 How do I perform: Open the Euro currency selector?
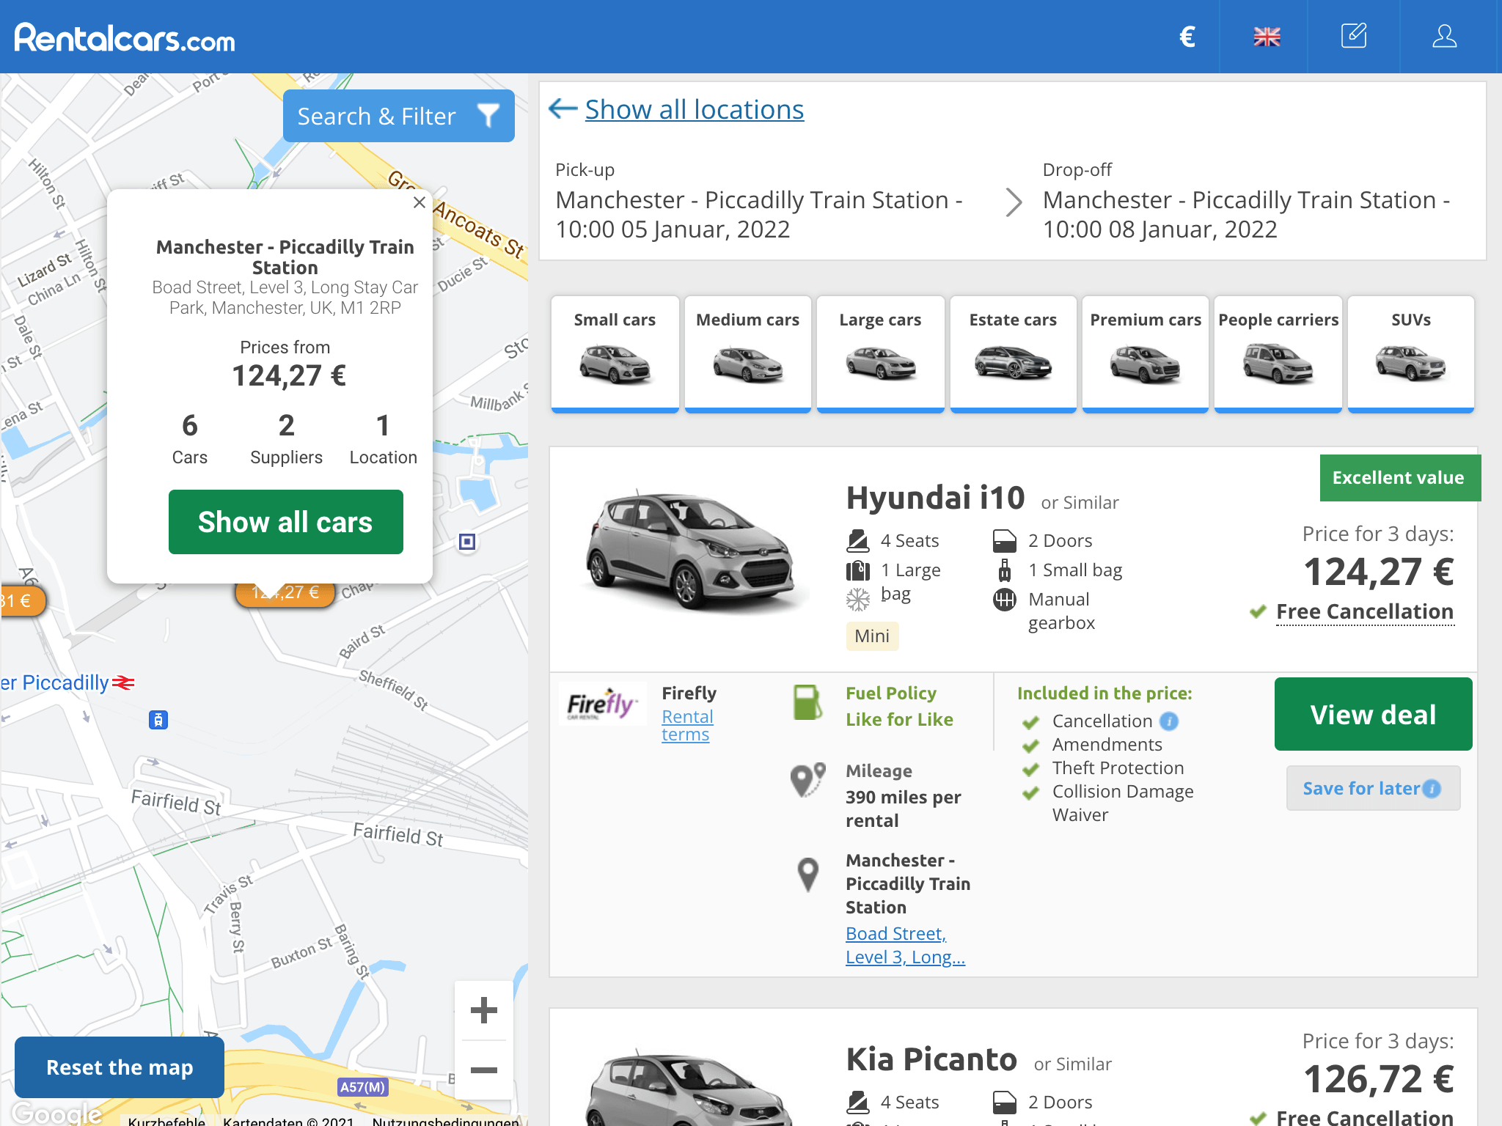pos(1187,37)
